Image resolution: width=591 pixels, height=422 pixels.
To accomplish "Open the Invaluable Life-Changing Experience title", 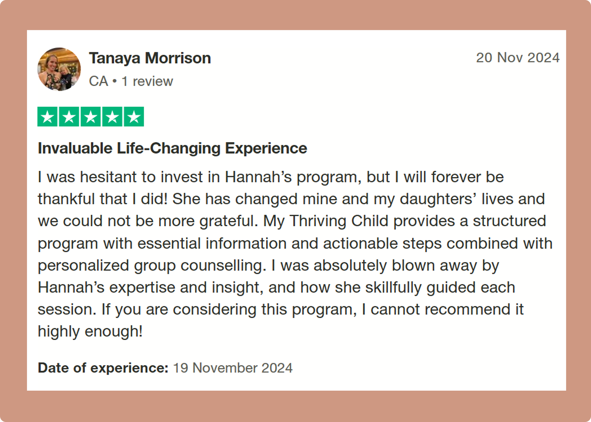I will point(172,148).
